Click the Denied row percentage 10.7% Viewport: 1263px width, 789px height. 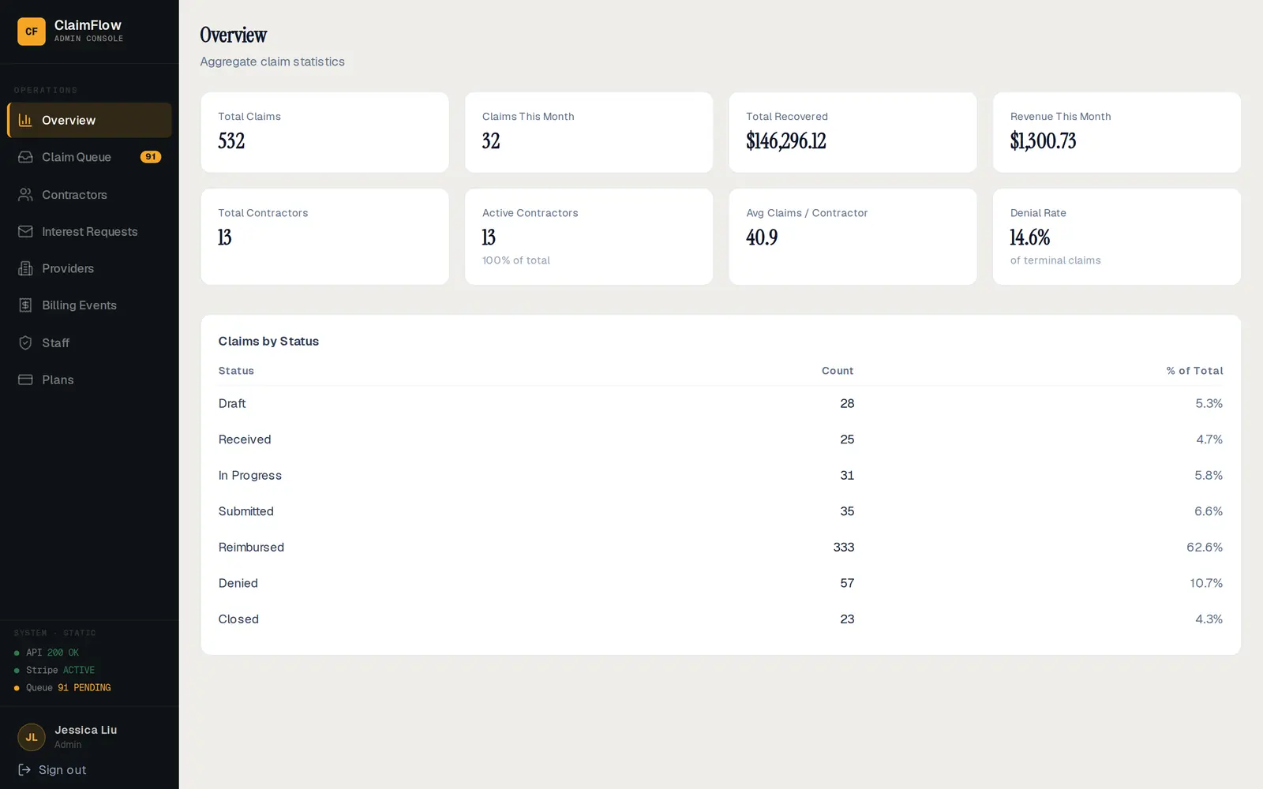point(1206,583)
